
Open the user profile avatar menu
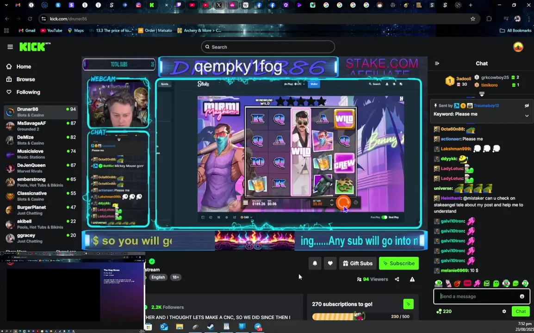[518, 47]
